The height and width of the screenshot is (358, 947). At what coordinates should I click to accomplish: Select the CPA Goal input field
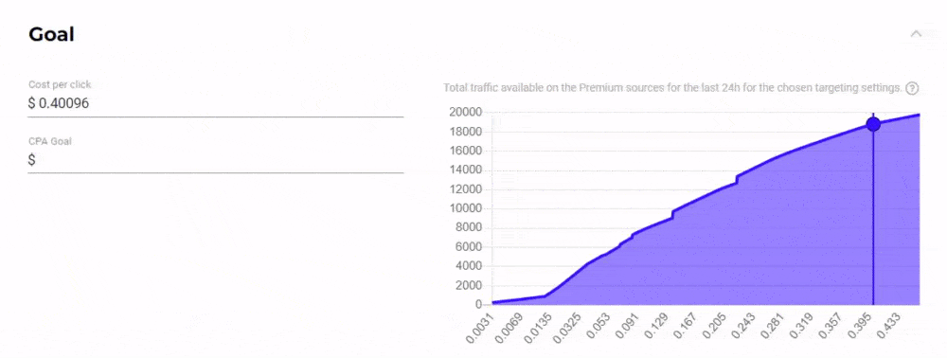coord(216,161)
